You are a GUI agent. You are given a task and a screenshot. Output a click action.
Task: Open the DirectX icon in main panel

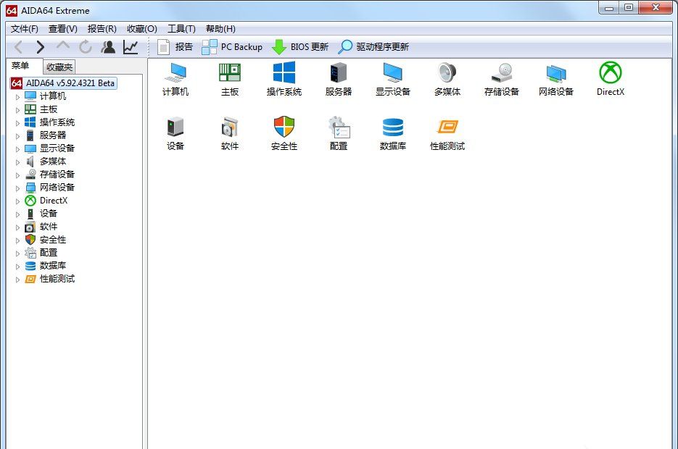[610, 73]
